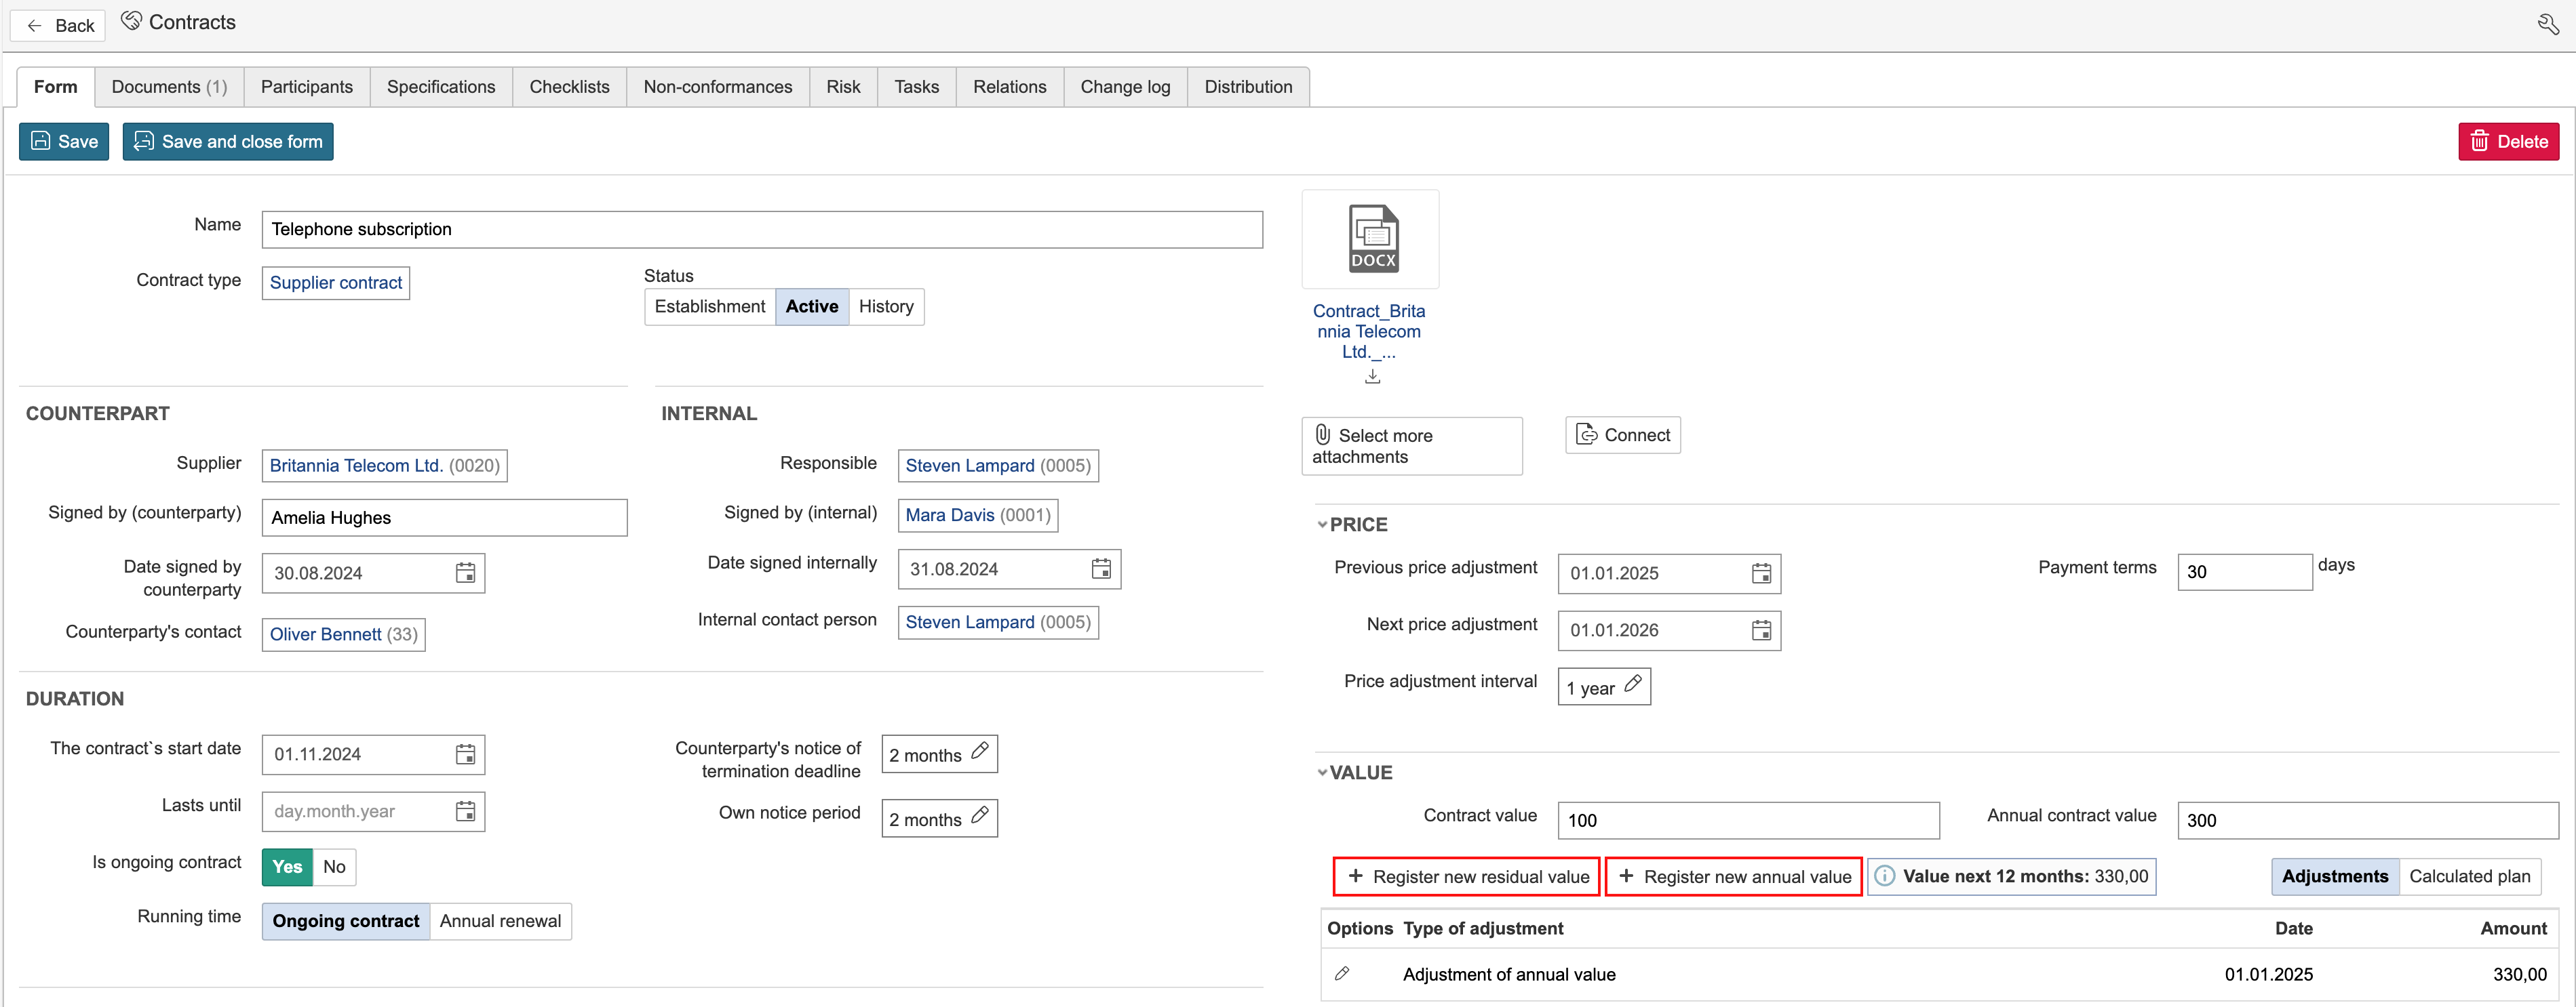
Task: Click the Name input field
Action: click(x=762, y=230)
